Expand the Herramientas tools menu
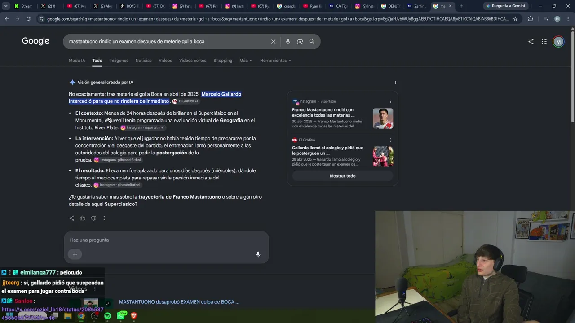The image size is (575, 323). 275,61
